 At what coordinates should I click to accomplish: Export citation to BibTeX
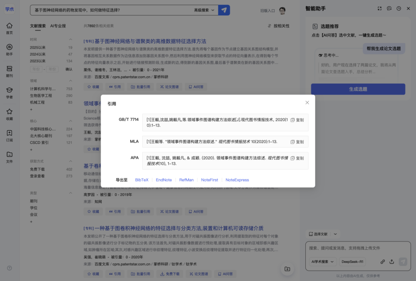pos(142,180)
